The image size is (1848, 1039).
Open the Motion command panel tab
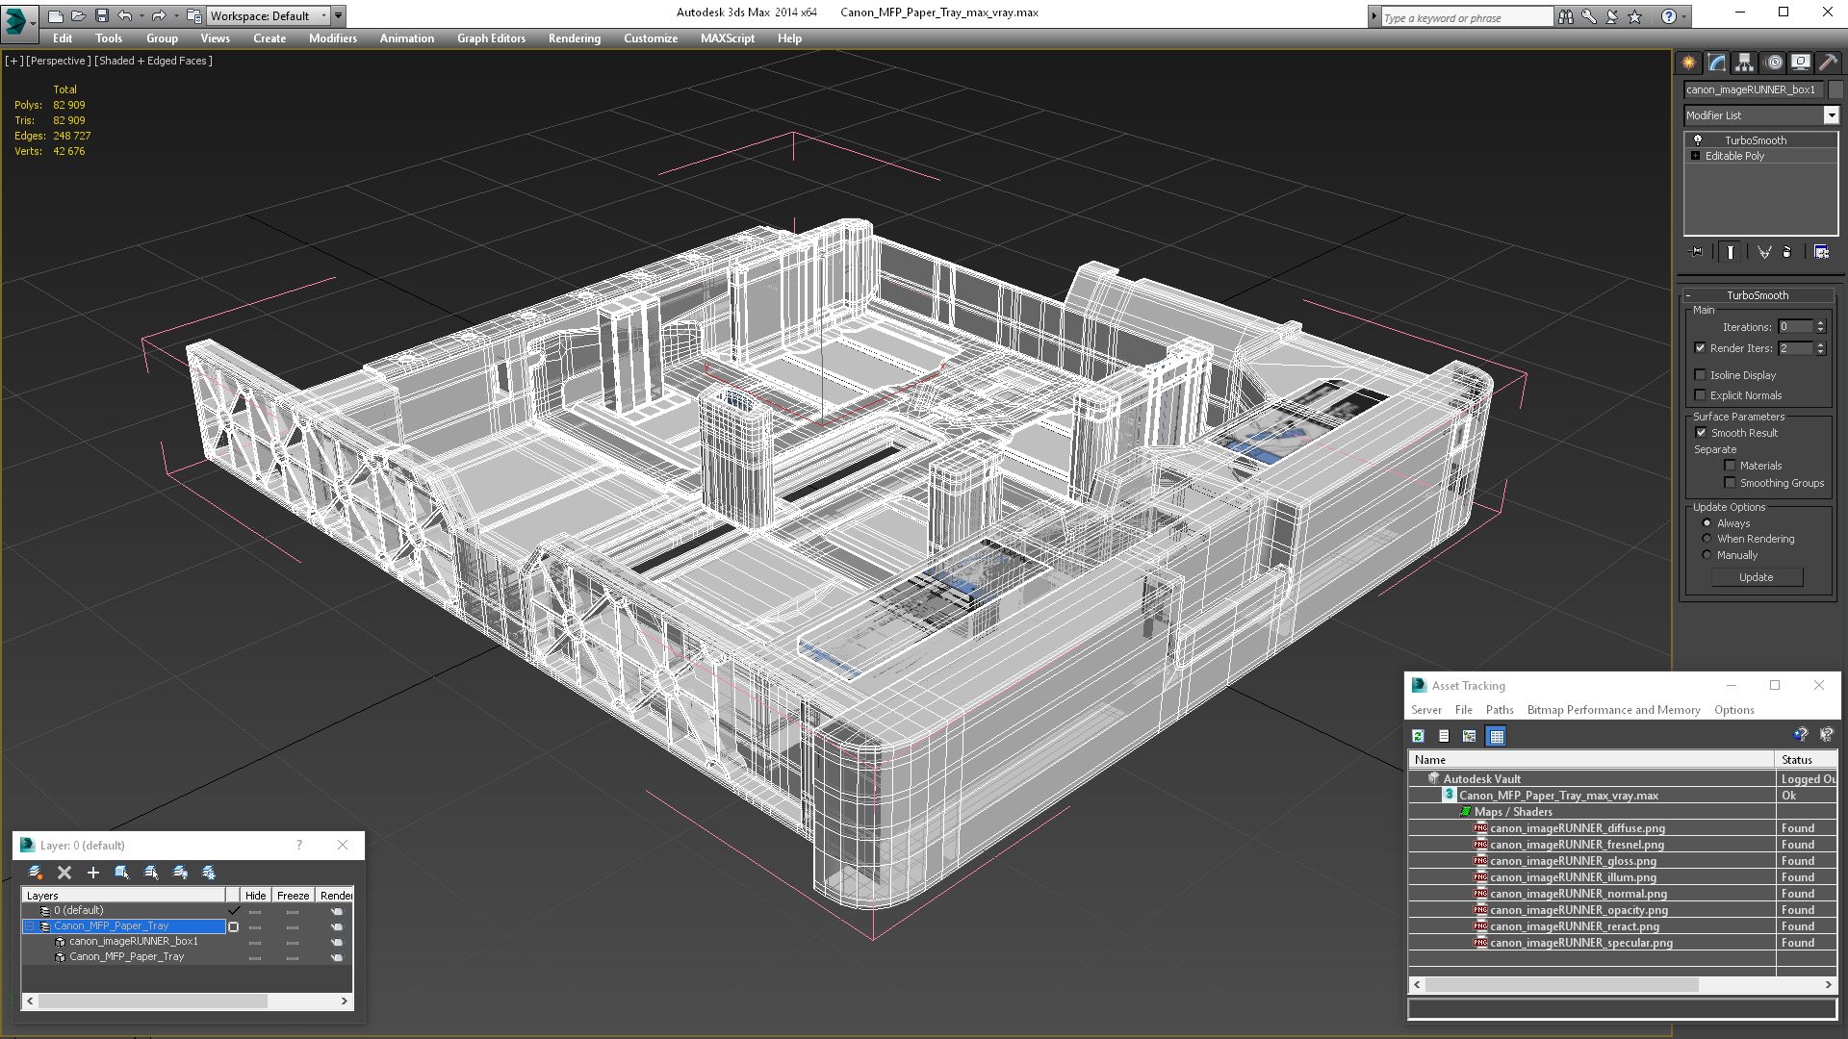pyautogui.click(x=1774, y=63)
